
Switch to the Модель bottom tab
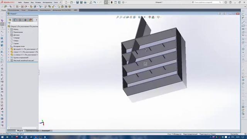pos(20,131)
